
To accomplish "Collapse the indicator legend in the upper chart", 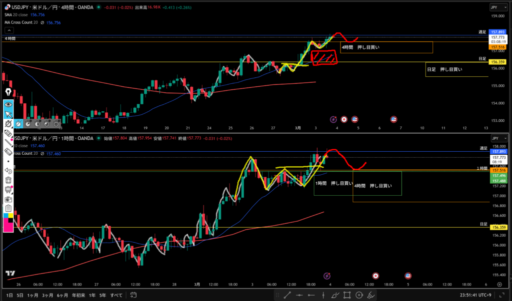I will (x=8, y=29).
